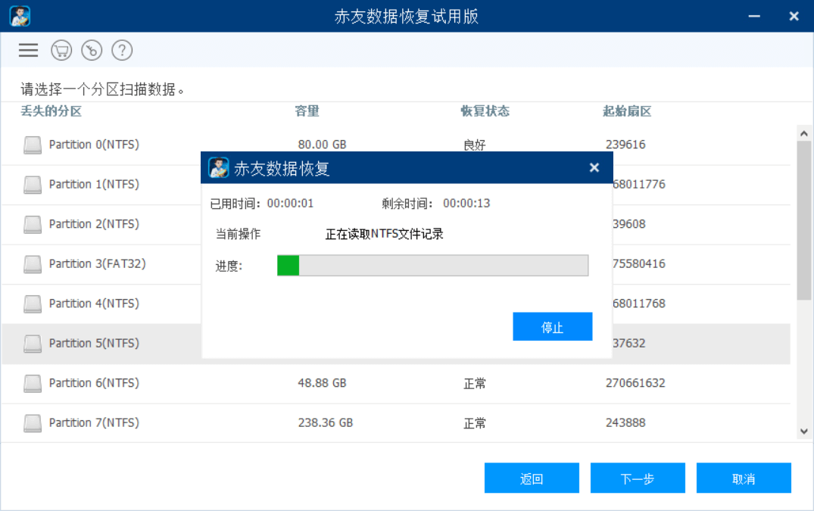
Task: Click the registration key icon
Action: coord(92,50)
